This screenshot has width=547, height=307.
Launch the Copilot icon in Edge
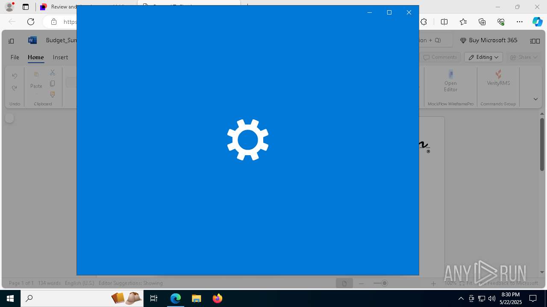(537, 22)
